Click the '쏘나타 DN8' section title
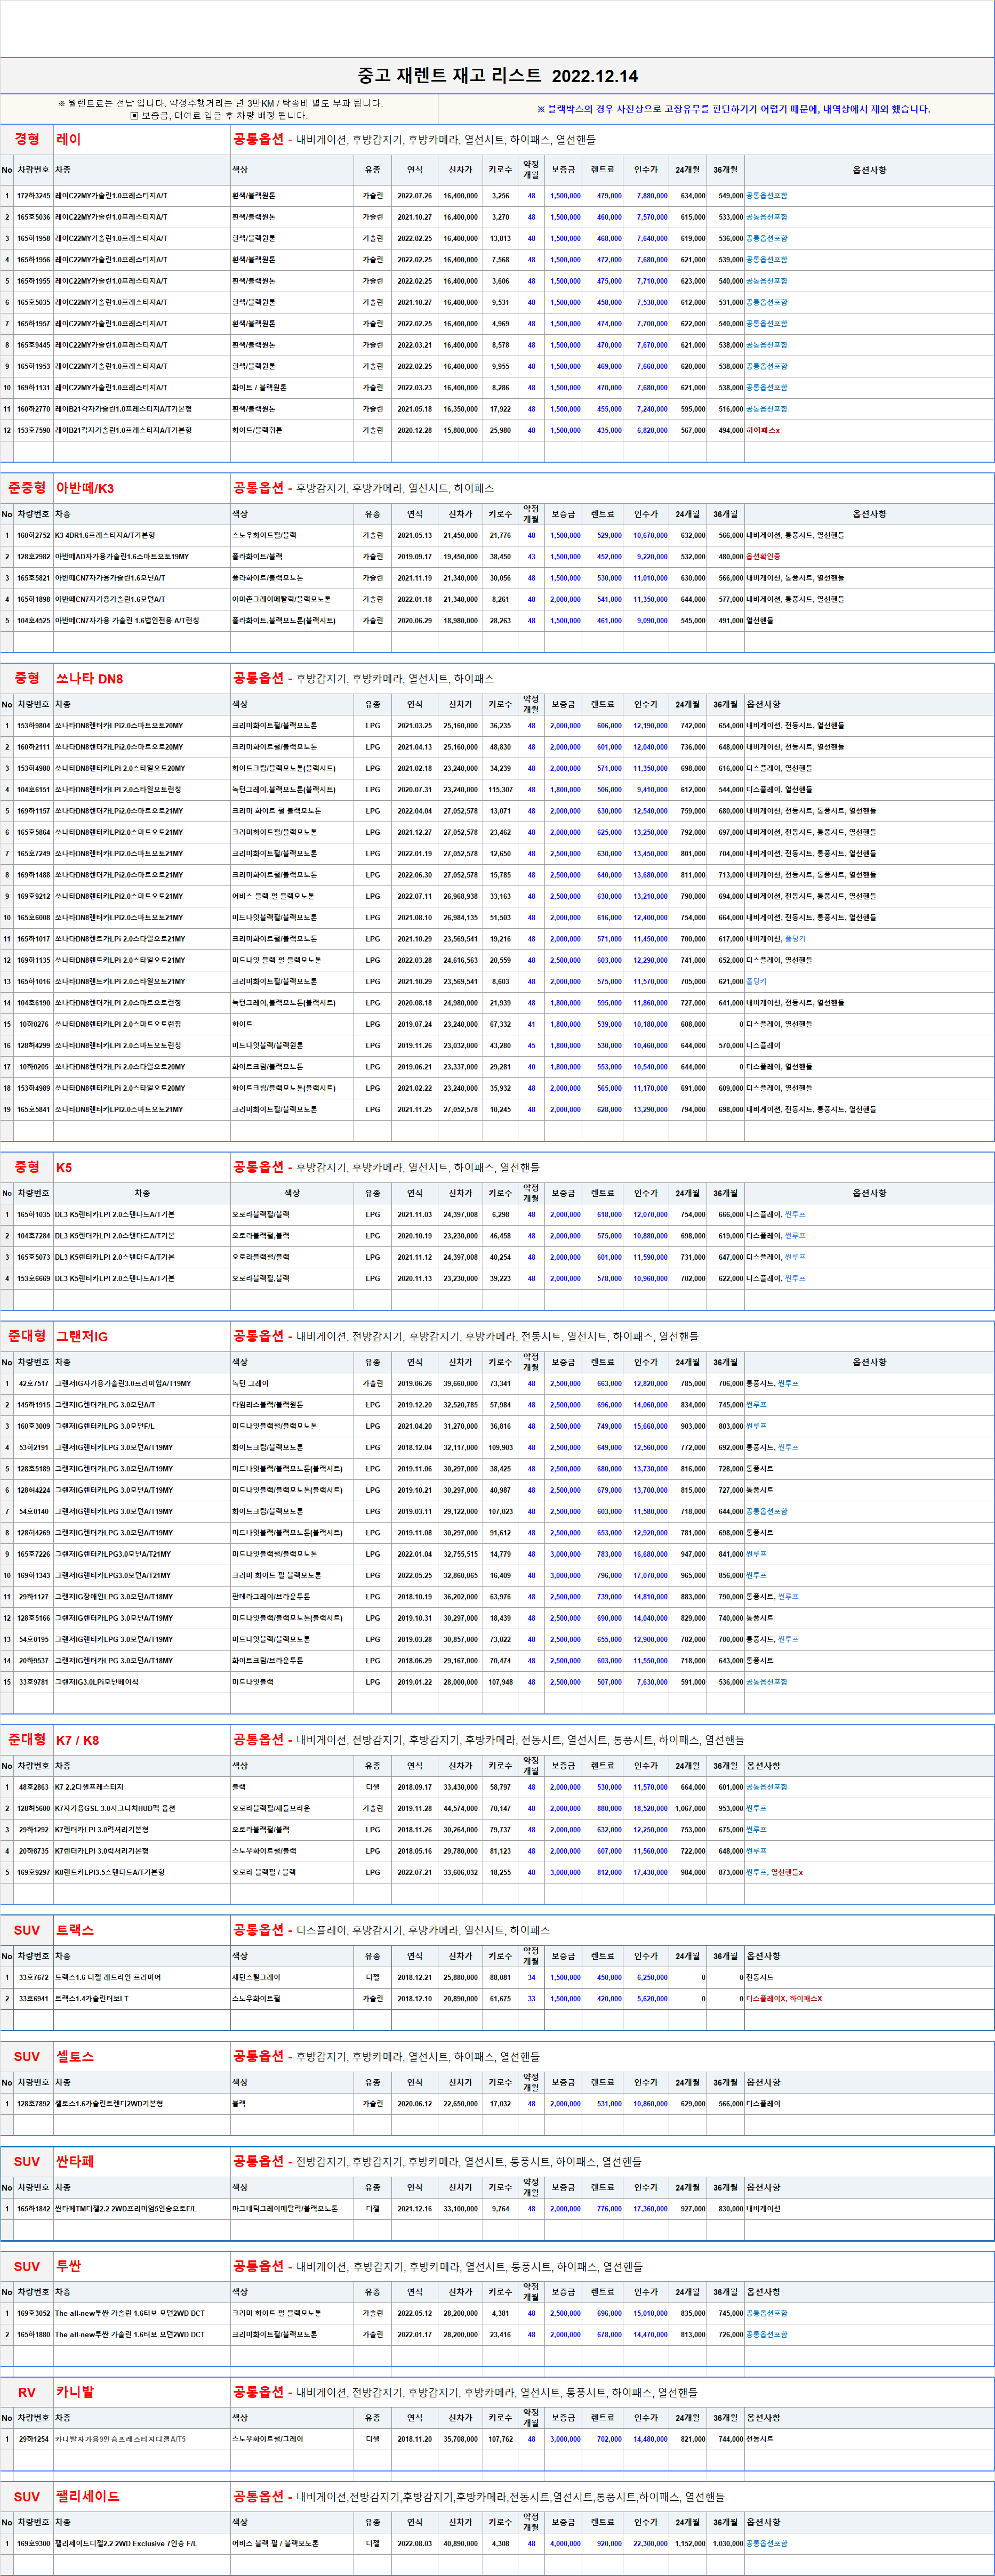Image resolution: width=995 pixels, height=2576 pixels. 90,678
